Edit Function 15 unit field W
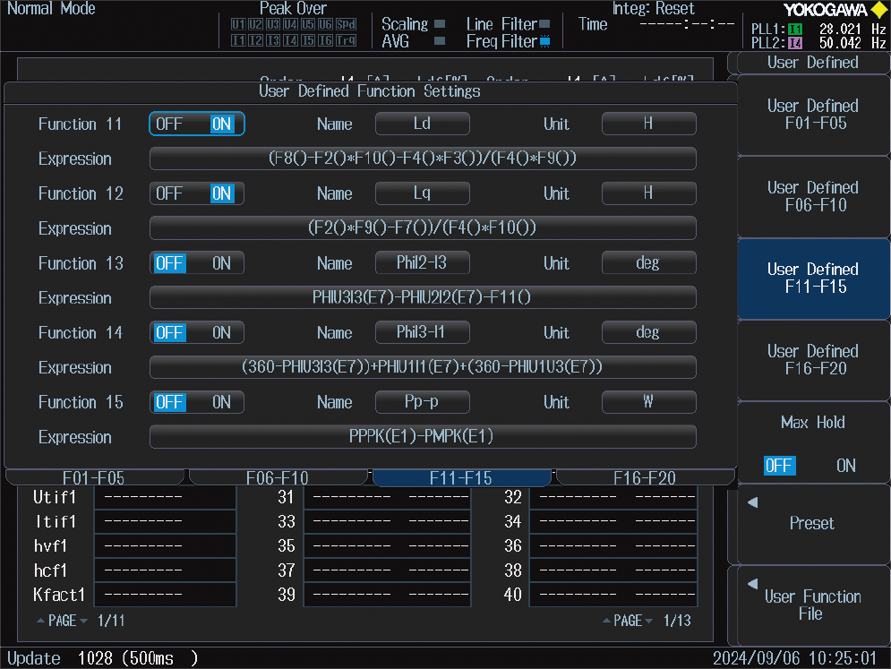Viewport: 891px width, 669px height. tap(648, 402)
